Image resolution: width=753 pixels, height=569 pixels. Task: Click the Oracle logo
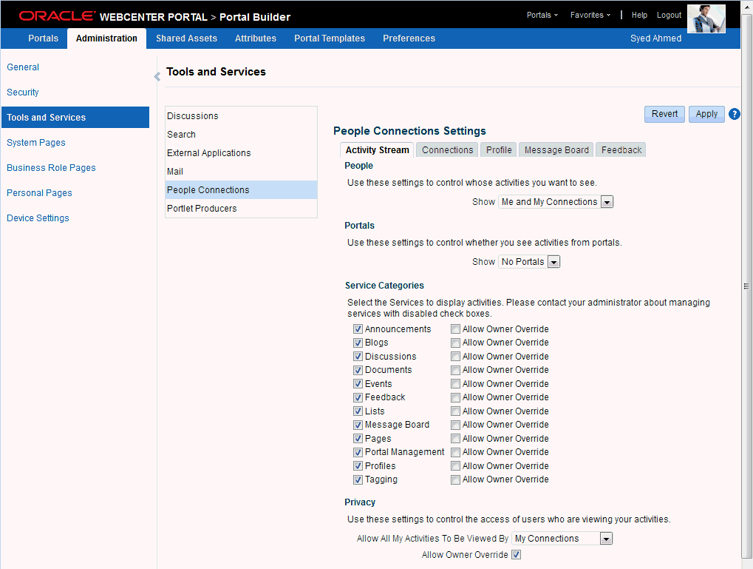point(57,16)
